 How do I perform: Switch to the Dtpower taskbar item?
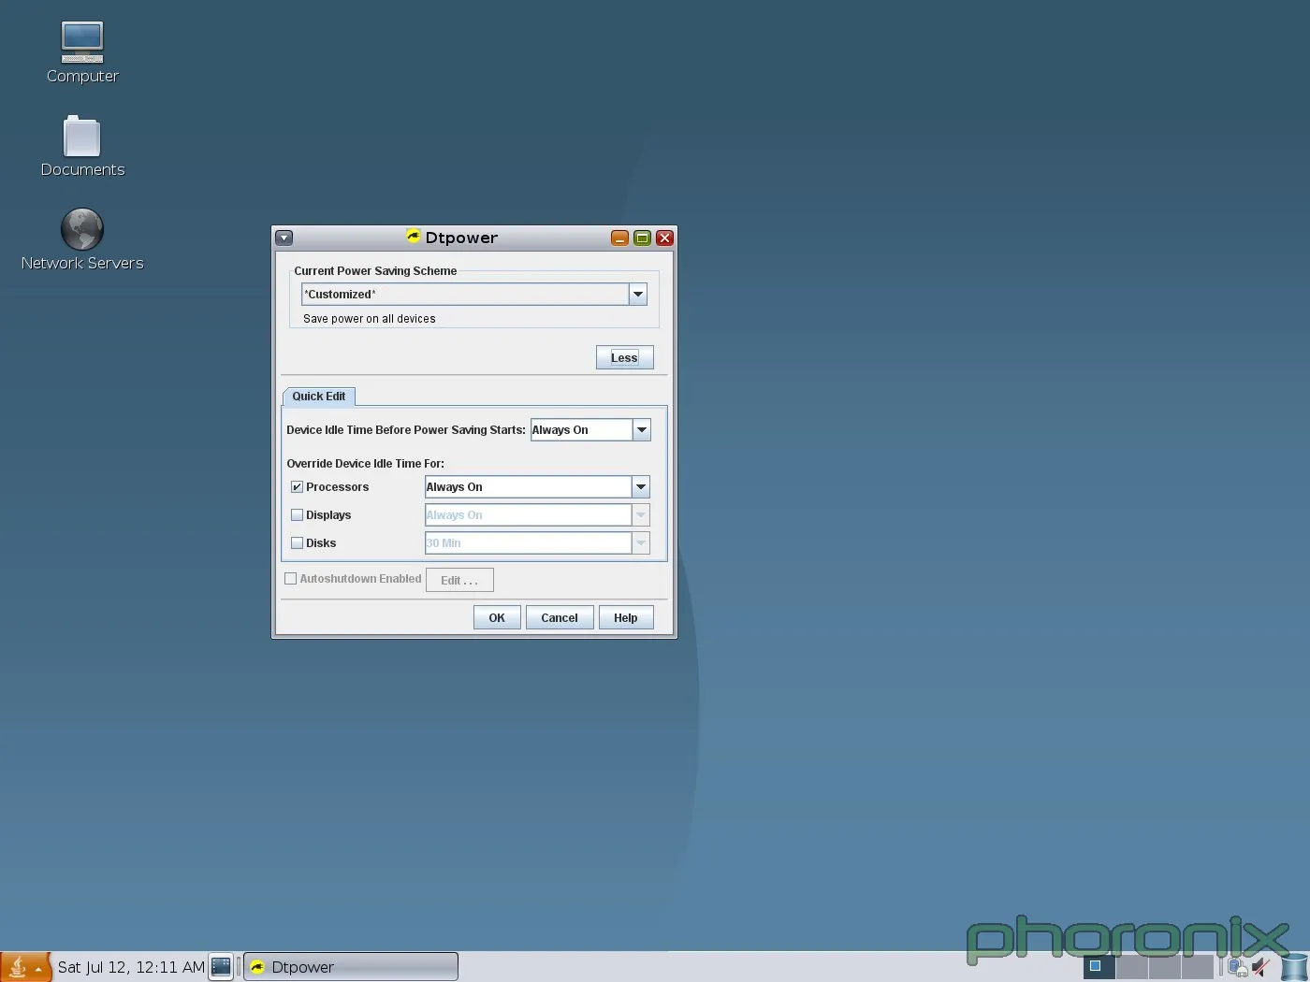pos(351,966)
